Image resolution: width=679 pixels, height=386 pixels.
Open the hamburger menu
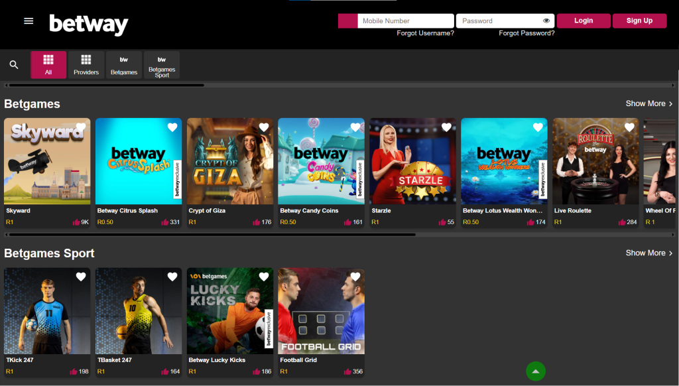29,21
